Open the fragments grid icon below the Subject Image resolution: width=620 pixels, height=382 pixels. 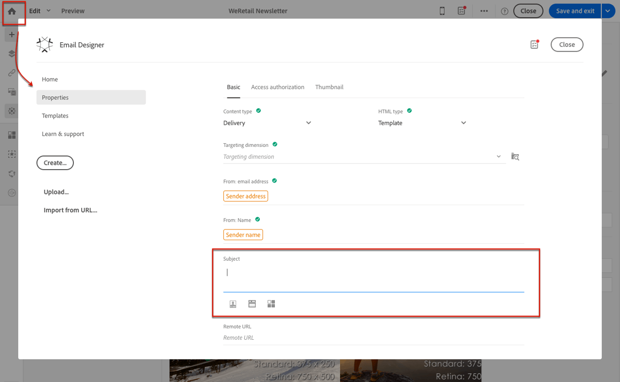click(x=271, y=304)
